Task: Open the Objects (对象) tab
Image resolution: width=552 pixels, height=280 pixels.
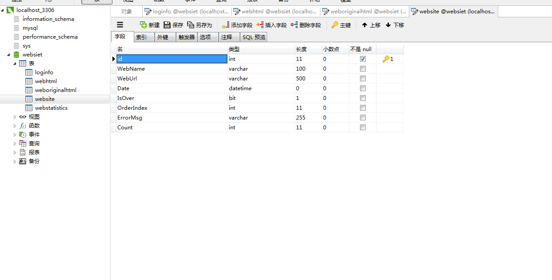Action: (127, 12)
